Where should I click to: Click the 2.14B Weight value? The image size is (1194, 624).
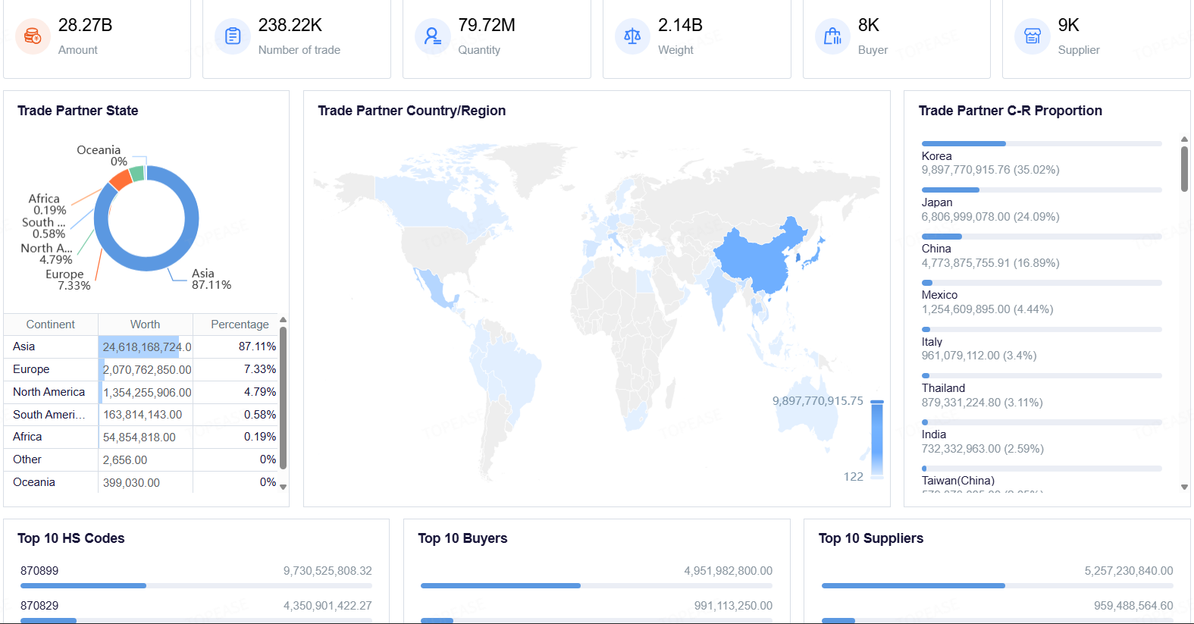click(x=680, y=25)
